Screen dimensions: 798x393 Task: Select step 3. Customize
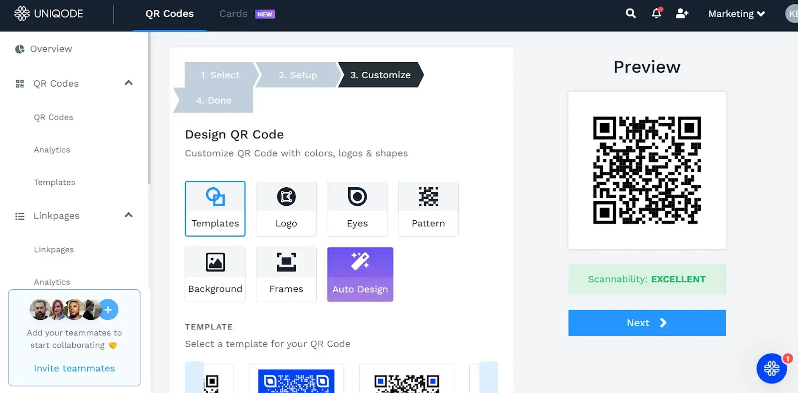point(380,75)
